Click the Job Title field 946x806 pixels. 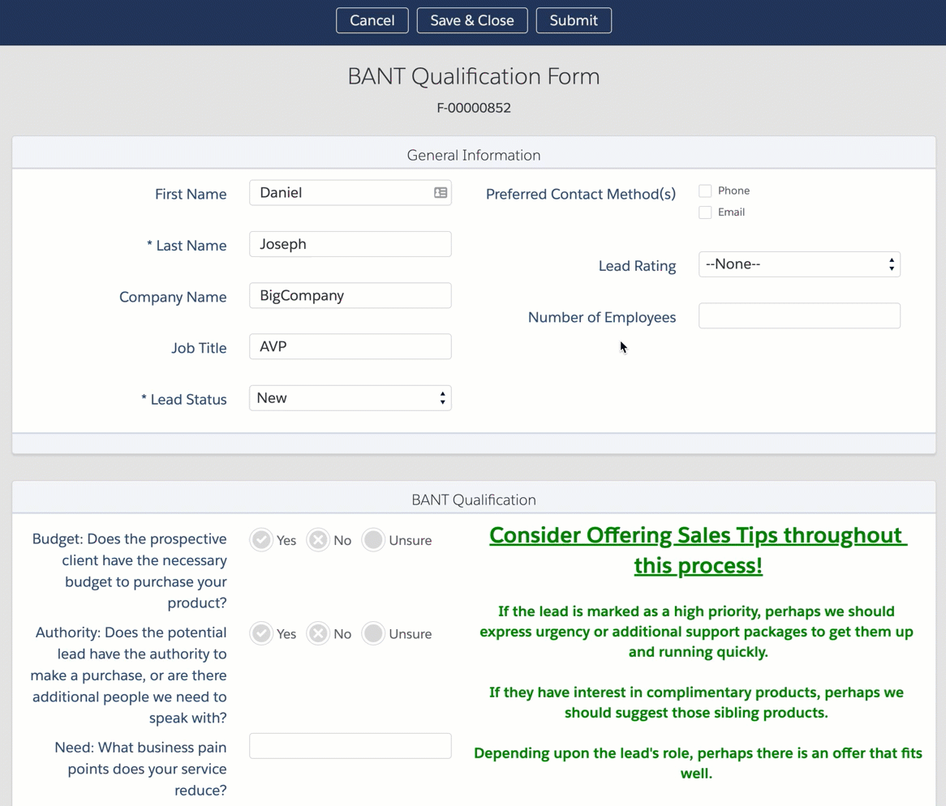350,346
